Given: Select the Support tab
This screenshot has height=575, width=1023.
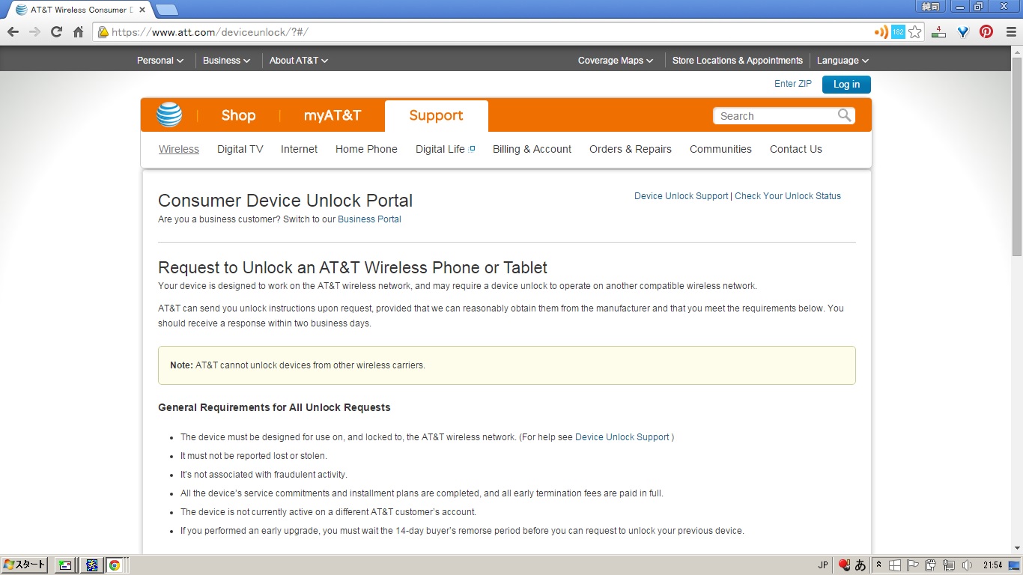Looking at the screenshot, I should click(x=436, y=115).
